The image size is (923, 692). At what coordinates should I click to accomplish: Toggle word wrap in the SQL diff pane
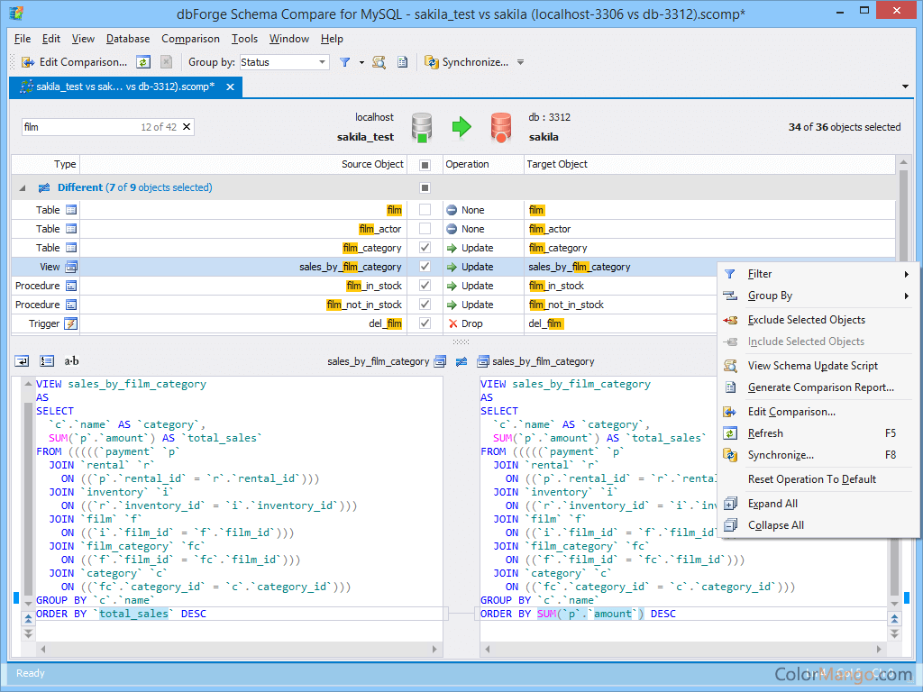pyautogui.click(x=21, y=360)
